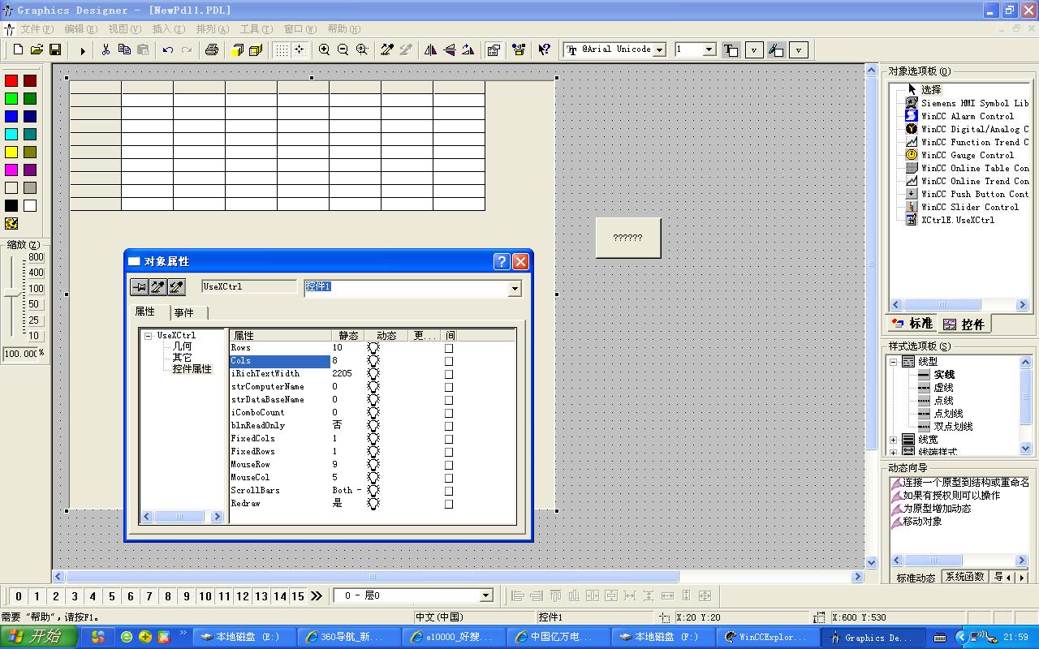The width and height of the screenshot is (1039, 649).
Task: Tick the indirect checkbox for iRichTextWidth
Action: 449,374
